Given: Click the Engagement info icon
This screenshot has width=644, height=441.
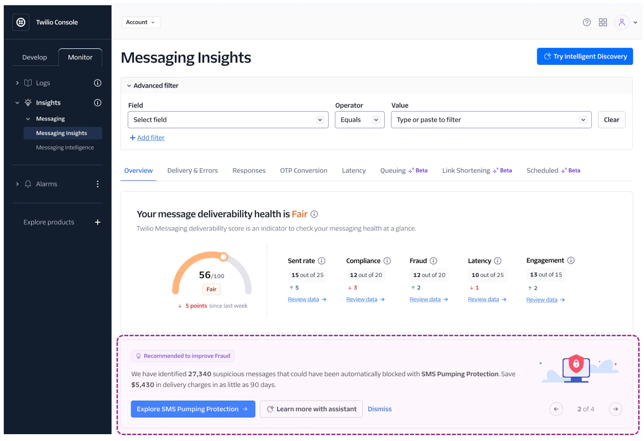Looking at the screenshot, I should 571,261.
